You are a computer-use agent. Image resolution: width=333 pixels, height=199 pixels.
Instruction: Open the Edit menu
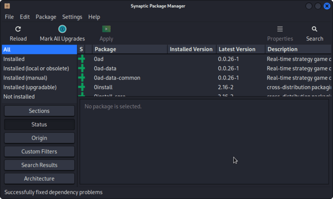pos(25,17)
